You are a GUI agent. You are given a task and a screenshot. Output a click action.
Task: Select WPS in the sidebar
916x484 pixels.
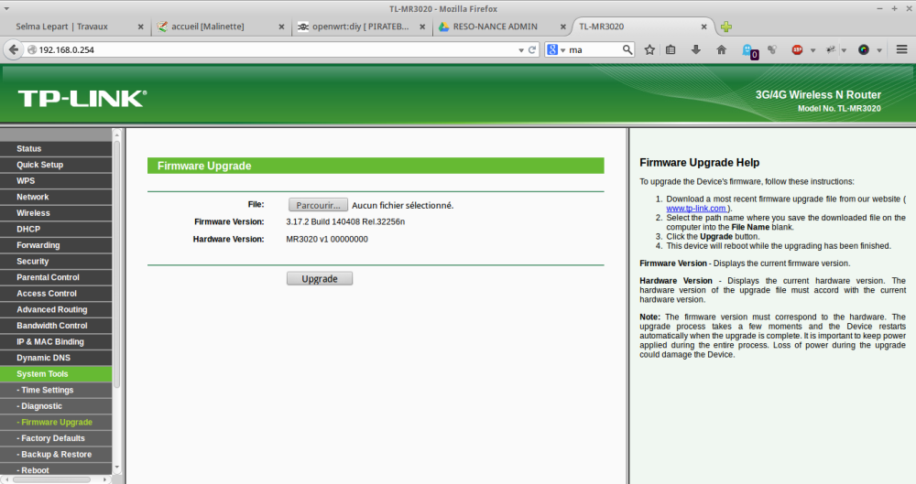56,181
